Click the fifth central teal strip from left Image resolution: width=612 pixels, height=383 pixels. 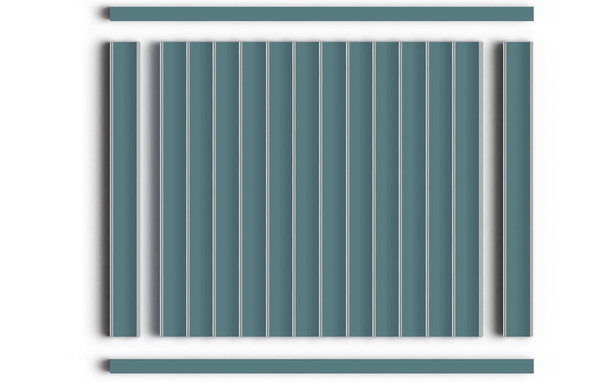pos(281,189)
